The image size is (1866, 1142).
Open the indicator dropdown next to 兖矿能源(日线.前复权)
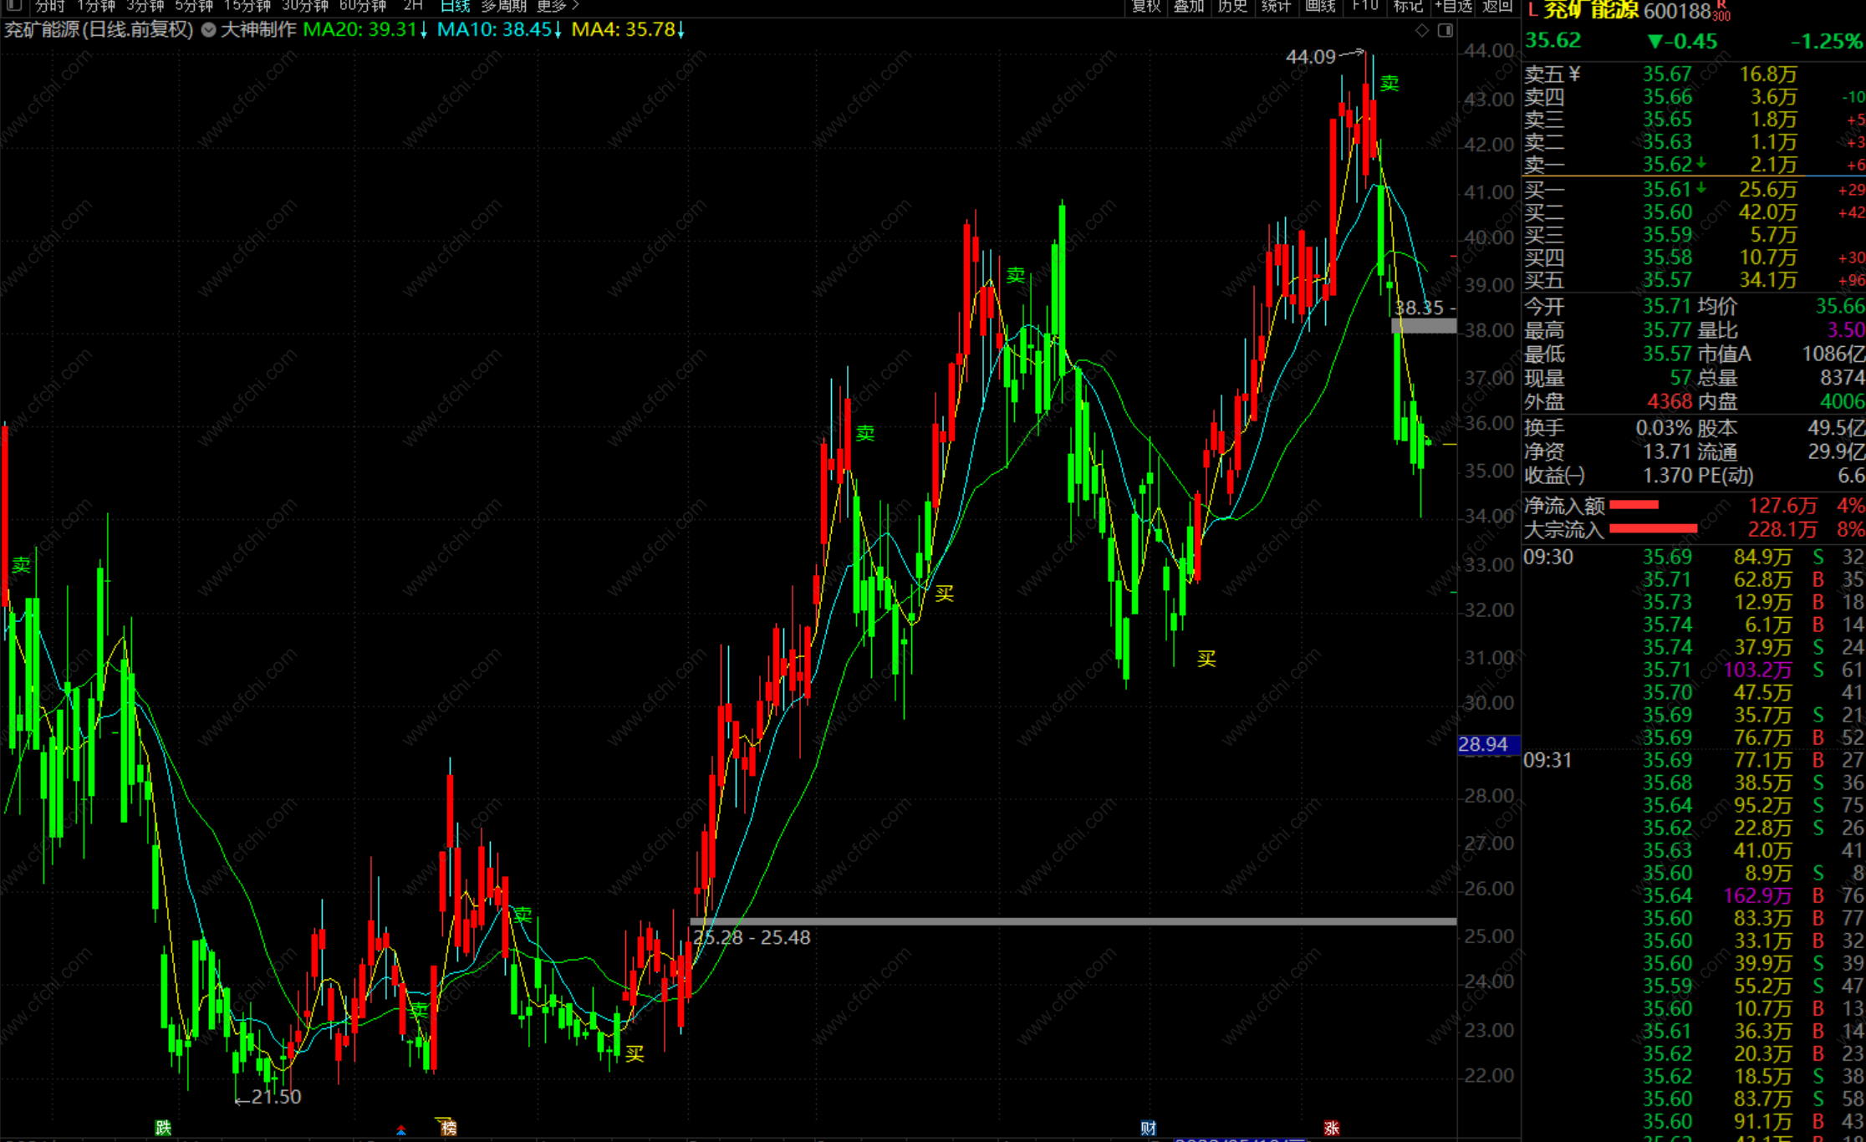tap(208, 30)
